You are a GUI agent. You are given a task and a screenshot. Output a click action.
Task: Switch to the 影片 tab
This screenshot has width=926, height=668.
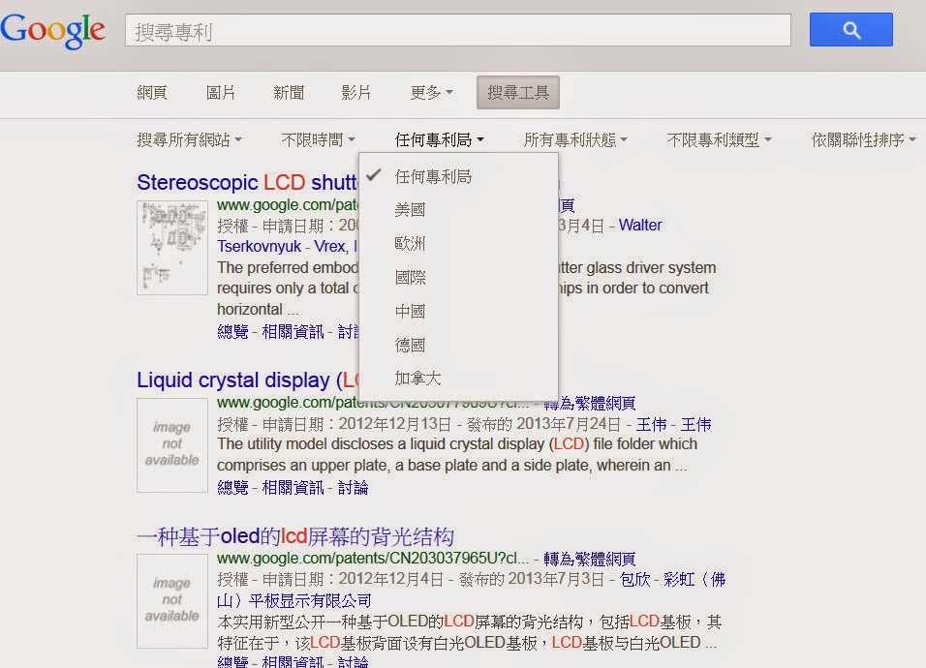point(356,93)
